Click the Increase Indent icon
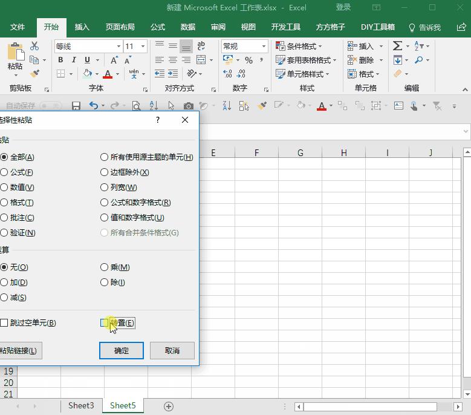 (173, 73)
